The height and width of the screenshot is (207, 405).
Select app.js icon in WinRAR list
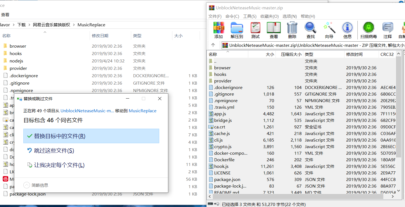point(211,114)
